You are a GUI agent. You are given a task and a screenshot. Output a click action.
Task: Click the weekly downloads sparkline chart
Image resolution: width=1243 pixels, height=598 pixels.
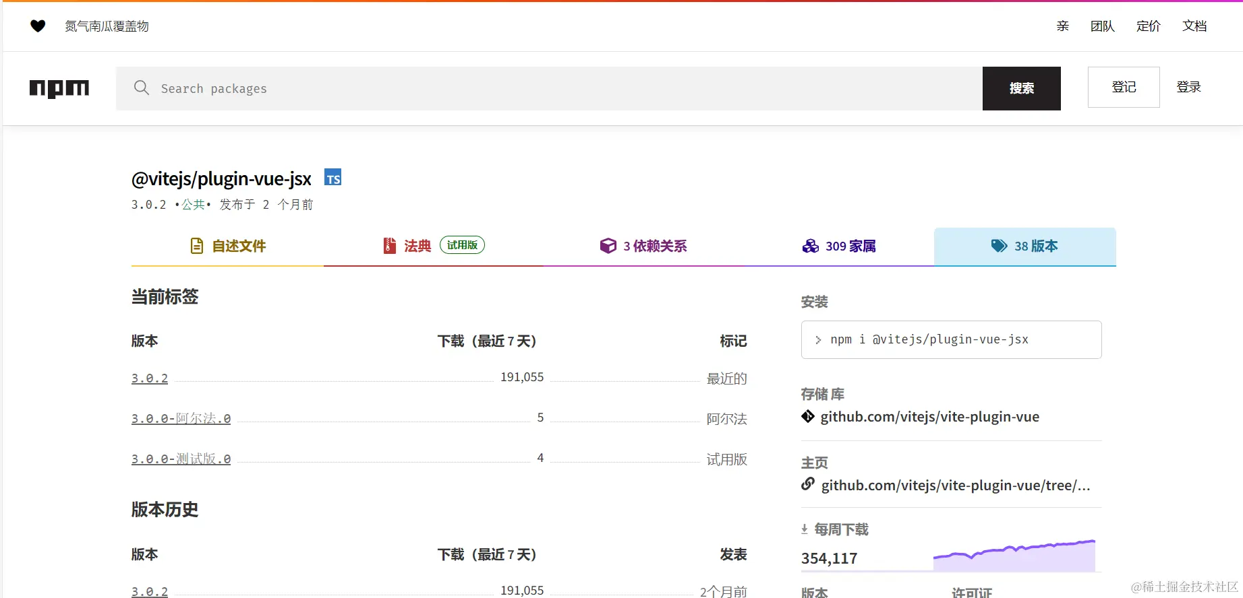tap(1014, 556)
